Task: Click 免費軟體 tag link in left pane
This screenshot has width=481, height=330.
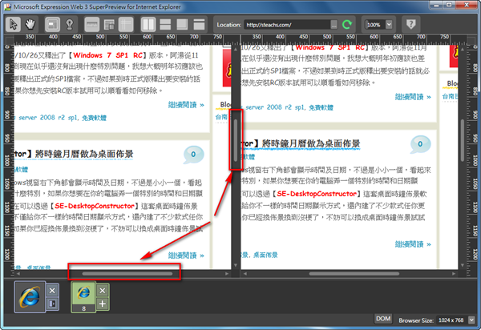Action: (x=94, y=118)
